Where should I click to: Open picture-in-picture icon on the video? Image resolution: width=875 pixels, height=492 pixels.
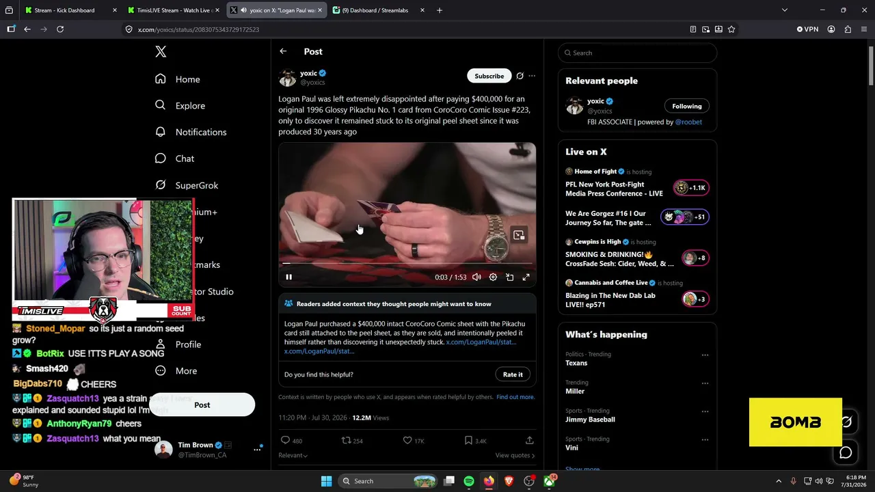(519, 235)
